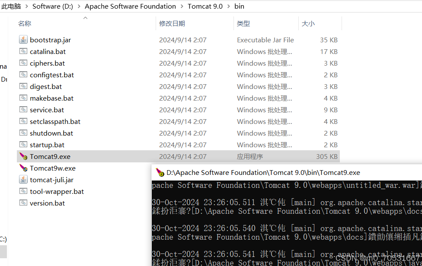Select the Tomcat9.exe file name
Screen dimensions: 422x266
[x=50, y=156]
